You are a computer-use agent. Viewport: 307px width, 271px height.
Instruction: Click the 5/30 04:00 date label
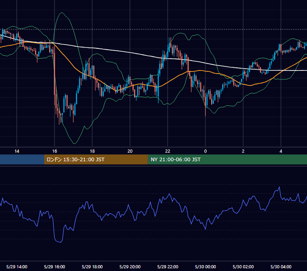(x=281, y=266)
